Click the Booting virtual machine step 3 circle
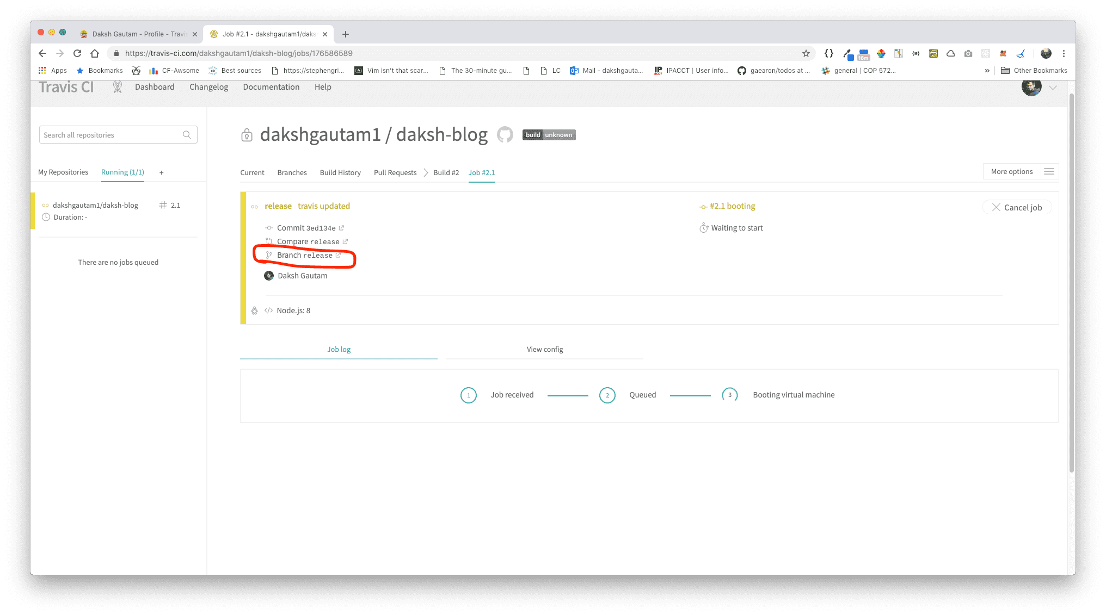1106x615 pixels. (x=729, y=395)
